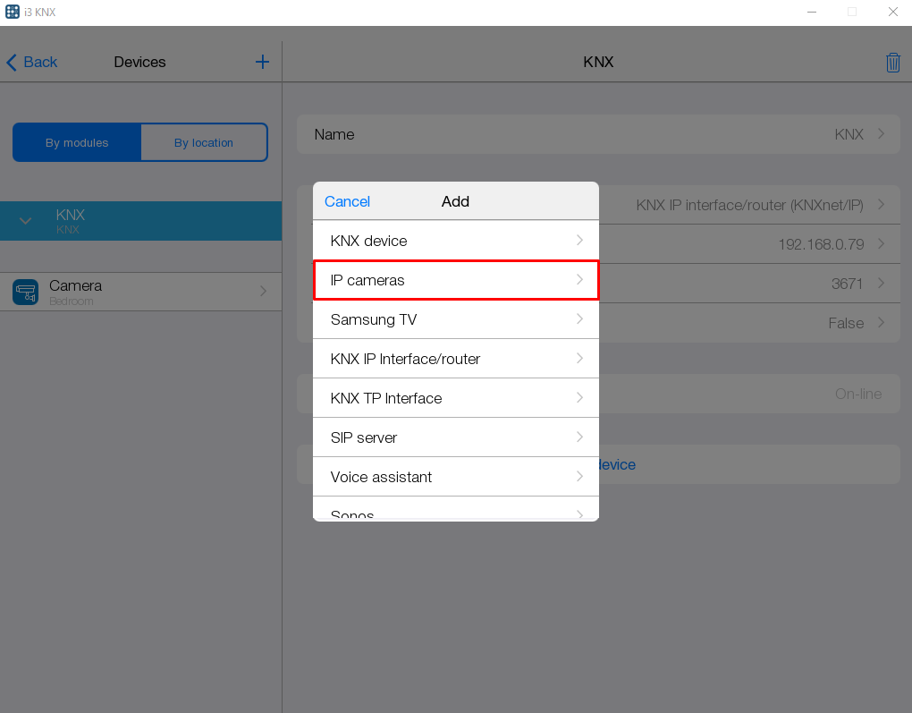The height and width of the screenshot is (713, 912).
Task: Switch to By modules view
Action: pos(77,142)
